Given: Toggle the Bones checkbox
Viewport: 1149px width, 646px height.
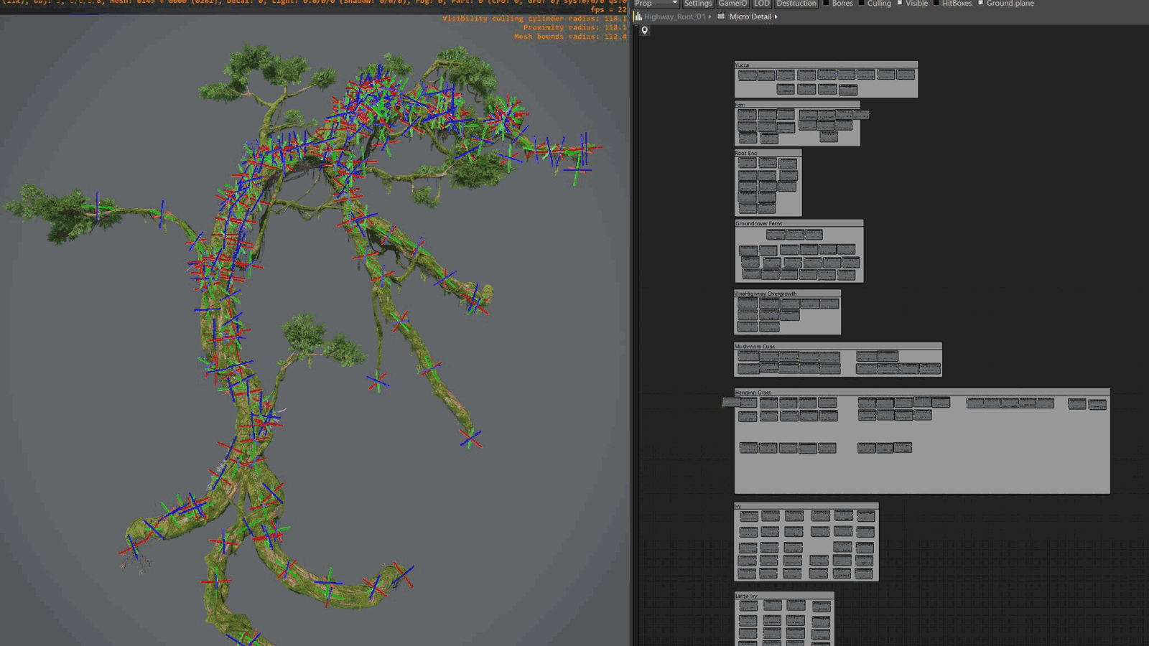Looking at the screenshot, I should pos(827,4).
